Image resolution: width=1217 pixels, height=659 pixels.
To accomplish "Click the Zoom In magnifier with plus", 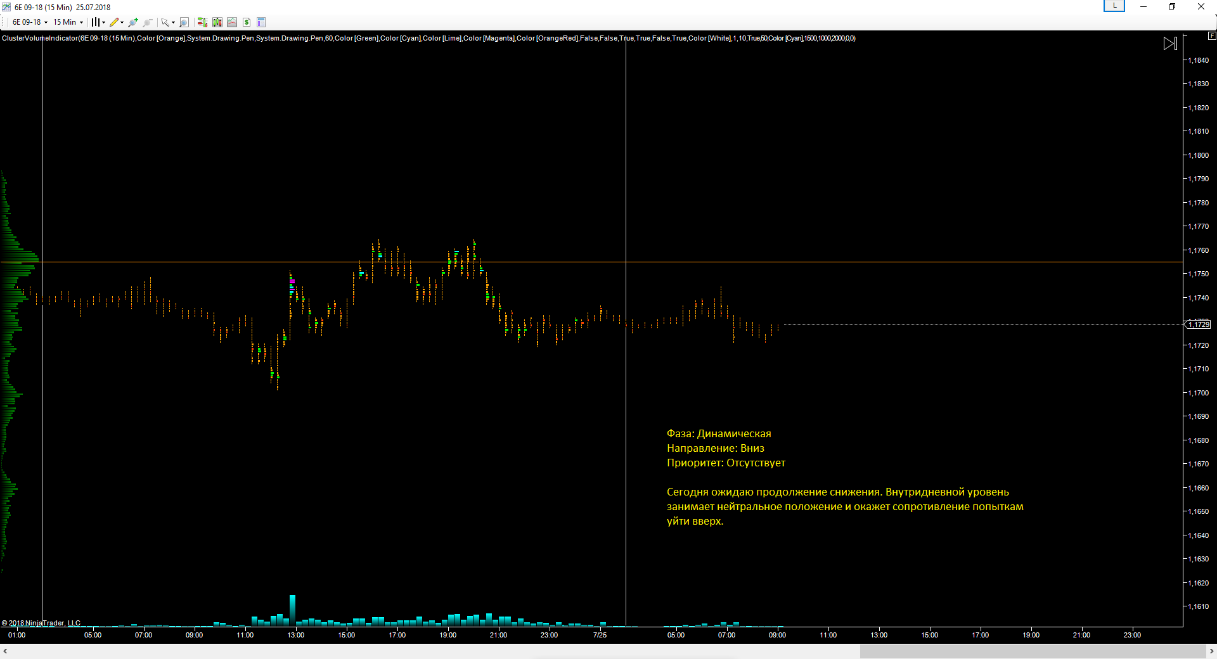I will click(133, 22).
